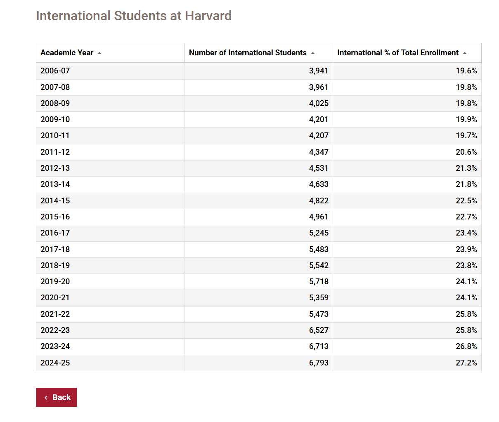Click the 20.6% percentage value

point(466,152)
